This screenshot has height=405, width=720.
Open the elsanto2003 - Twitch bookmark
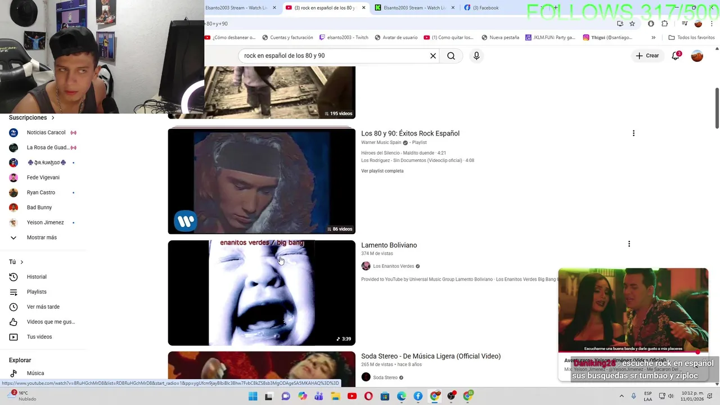click(344, 38)
